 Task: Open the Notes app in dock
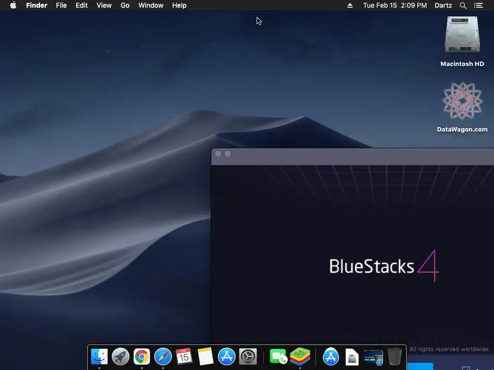(206, 357)
